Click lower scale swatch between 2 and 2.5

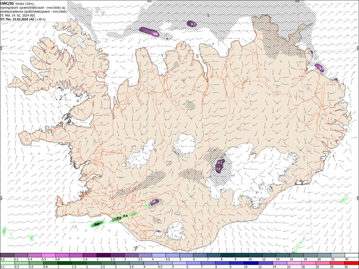tap(93, 263)
